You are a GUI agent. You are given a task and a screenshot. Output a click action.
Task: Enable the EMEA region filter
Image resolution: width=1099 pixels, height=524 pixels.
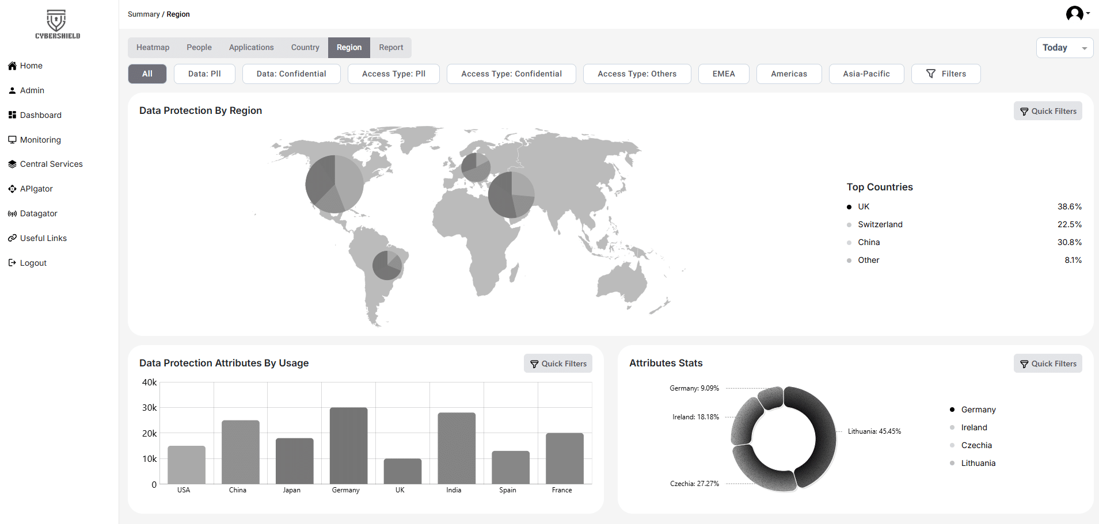[x=723, y=74]
